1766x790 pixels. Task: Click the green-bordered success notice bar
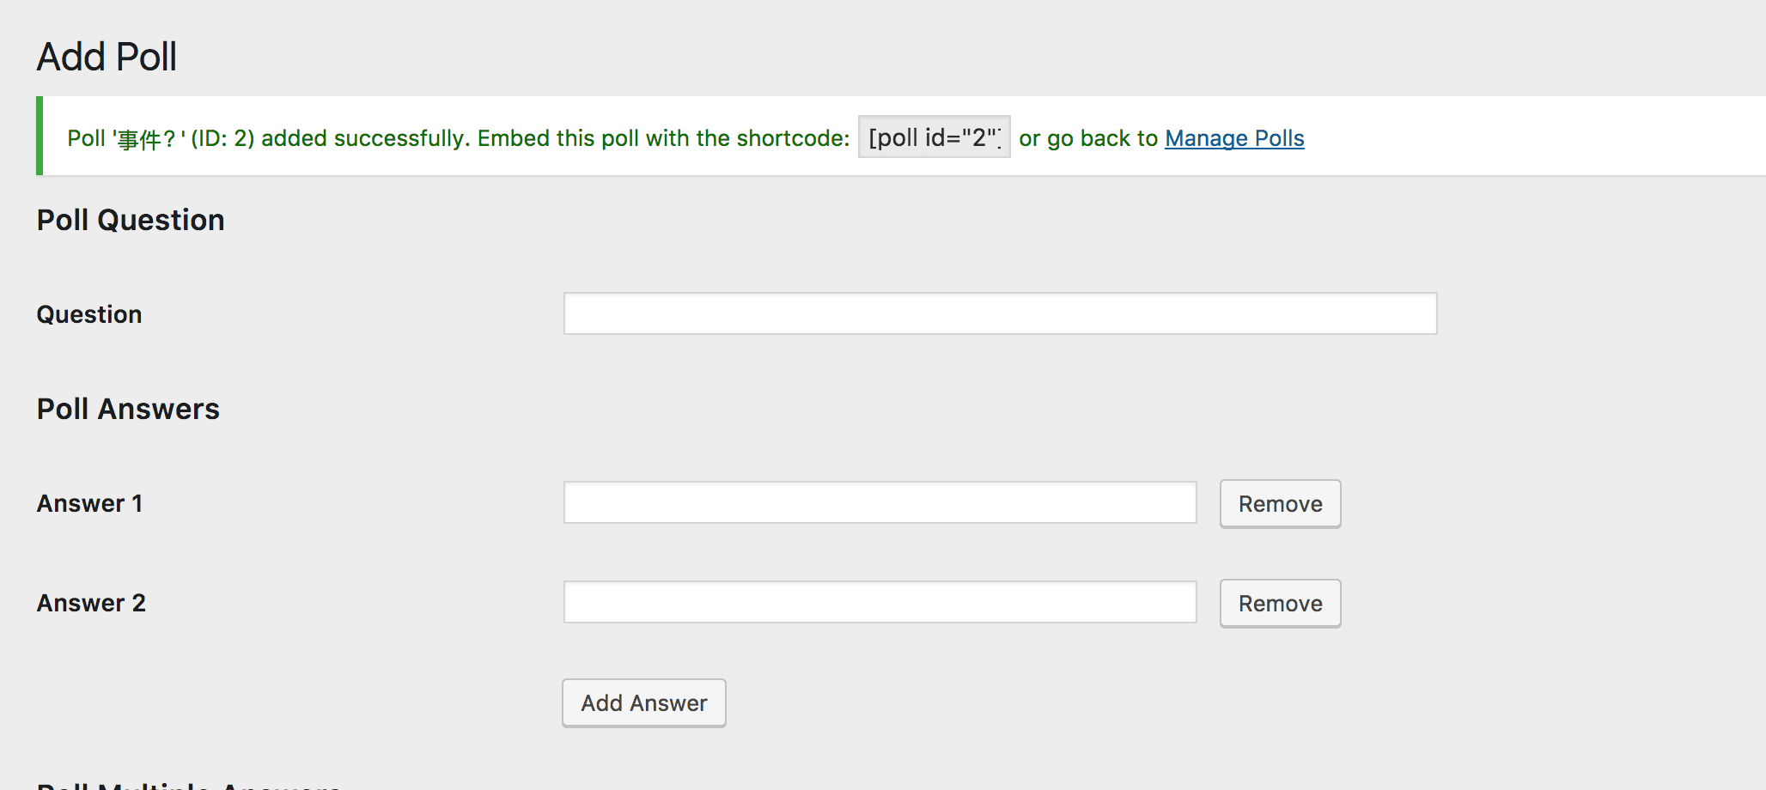[901, 136]
